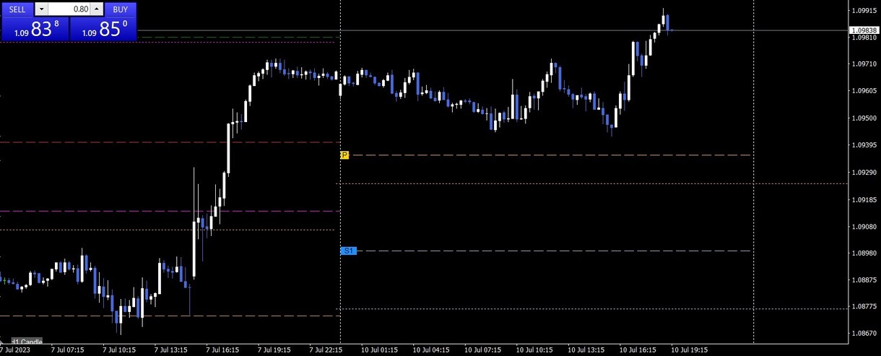881x356 pixels.
Task: Decrease trade volume with the down arrow
Action: (41, 9)
